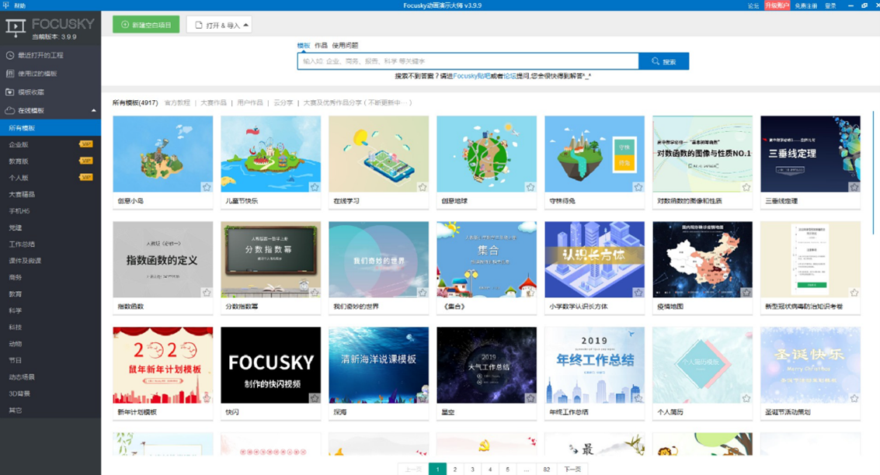Expand the 打开&导入 dropdown
The height and width of the screenshot is (475, 880).
coord(245,25)
